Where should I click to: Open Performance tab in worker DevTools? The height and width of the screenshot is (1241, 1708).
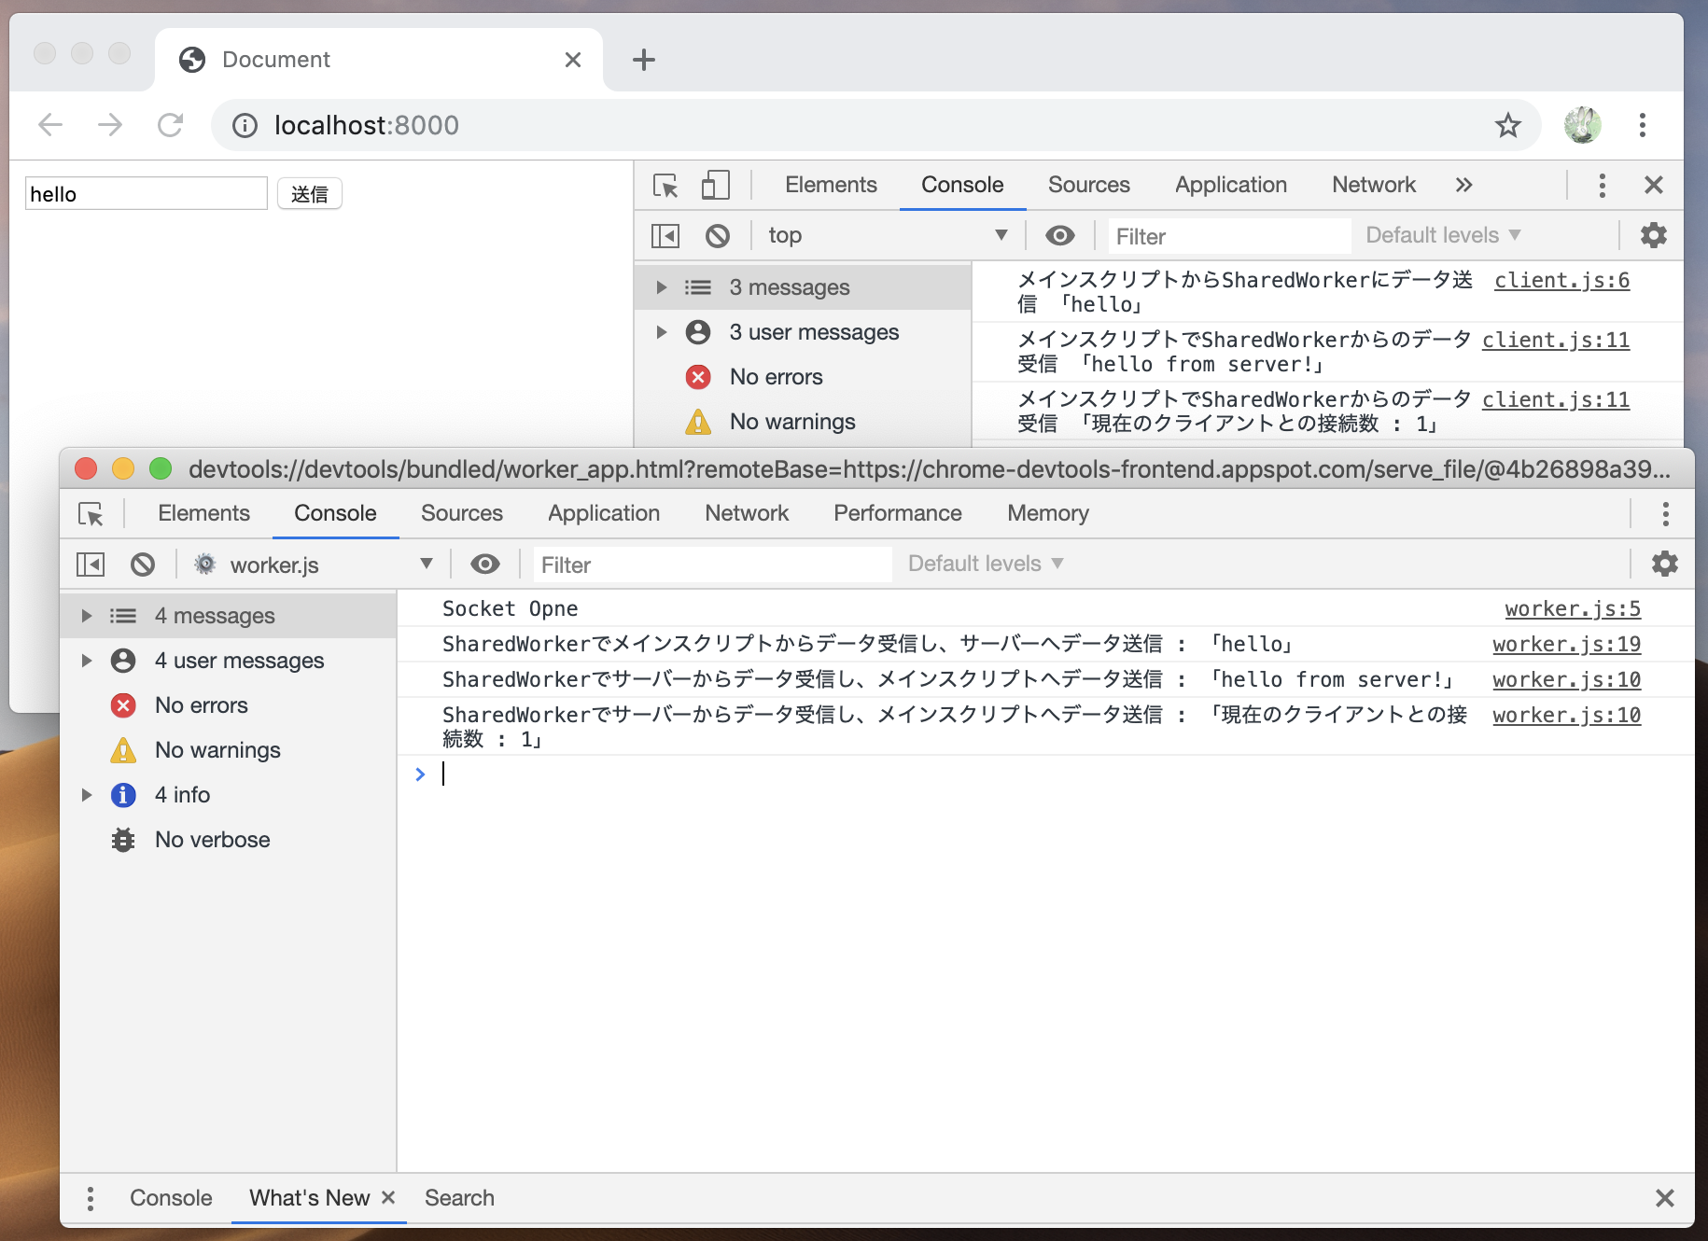[x=898, y=513]
